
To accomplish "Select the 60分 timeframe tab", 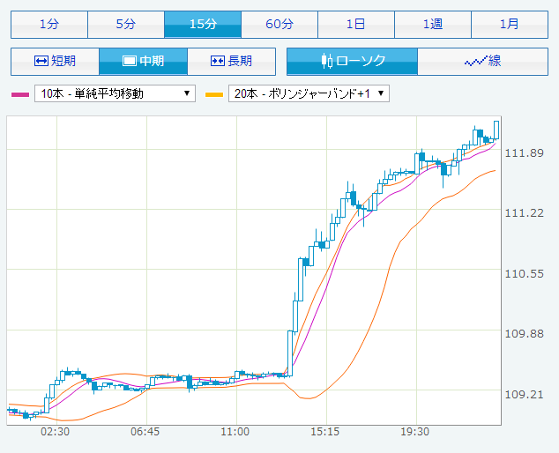I will coord(279,24).
